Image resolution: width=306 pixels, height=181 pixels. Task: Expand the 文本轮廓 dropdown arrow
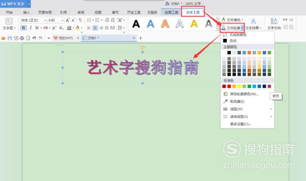coord(242,28)
